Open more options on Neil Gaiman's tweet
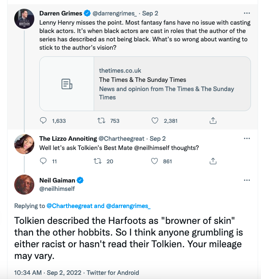Screen dimensions: 261x279 click(x=247, y=180)
